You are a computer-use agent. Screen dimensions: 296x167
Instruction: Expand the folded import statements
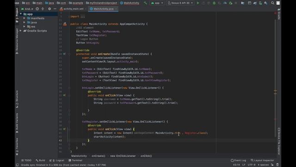(83, 17)
